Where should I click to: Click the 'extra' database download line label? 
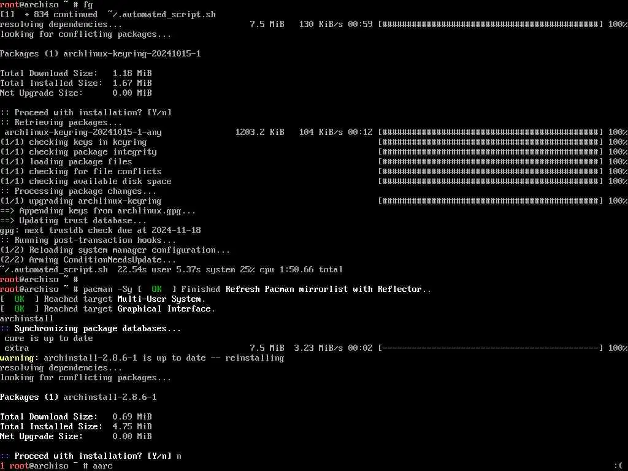pos(17,348)
